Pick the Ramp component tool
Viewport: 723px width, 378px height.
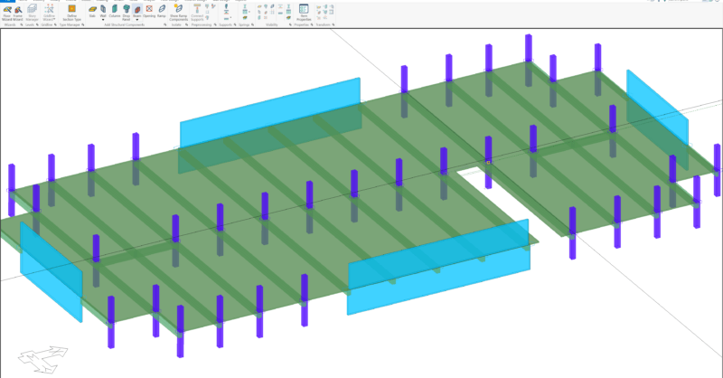162,9
